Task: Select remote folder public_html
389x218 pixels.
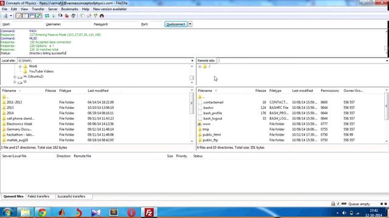Action: tap(212, 135)
